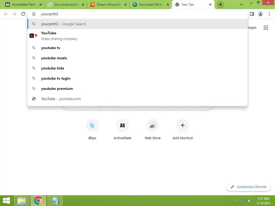Switch to the Stream Minecraft tab
This screenshot has width=275, height=206.
tap(108, 5)
